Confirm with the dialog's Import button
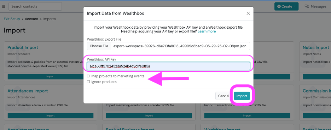 (242, 96)
